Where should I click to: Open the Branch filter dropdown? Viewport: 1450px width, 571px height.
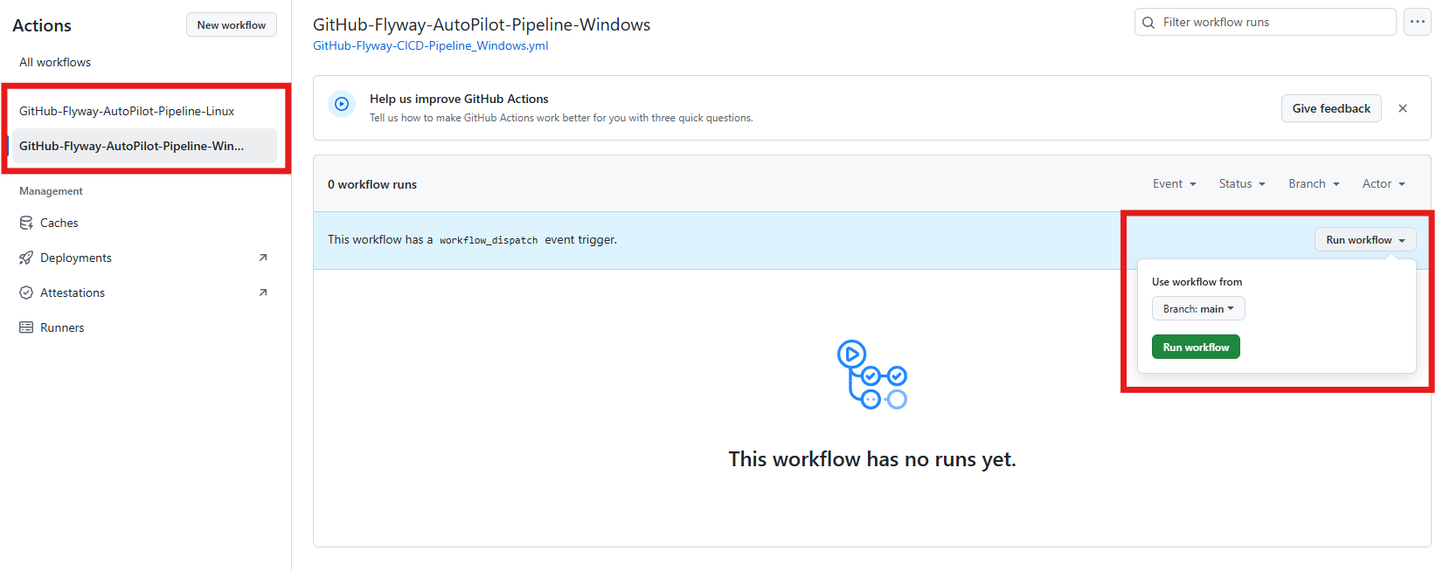[x=1314, y=183]
